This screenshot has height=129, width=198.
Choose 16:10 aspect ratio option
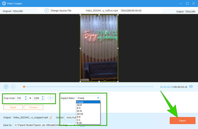[88, 114]
